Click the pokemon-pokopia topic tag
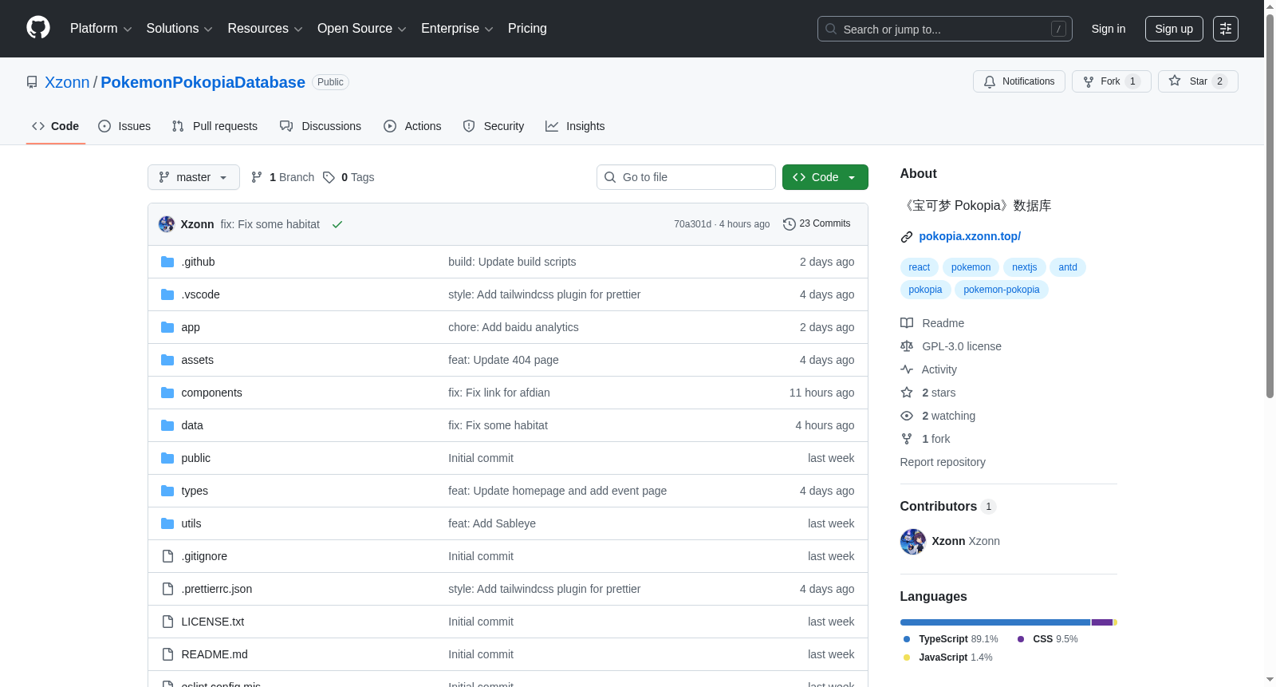This screenshot has width=1276, height=687. point(1002,290)
